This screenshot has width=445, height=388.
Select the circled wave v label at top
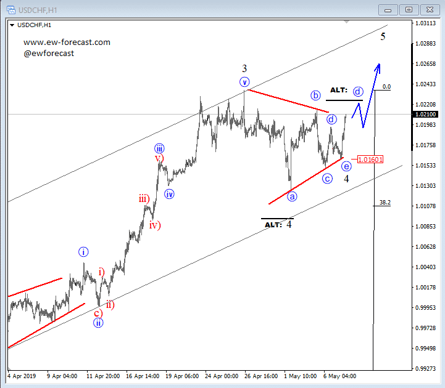coord(244,82)
